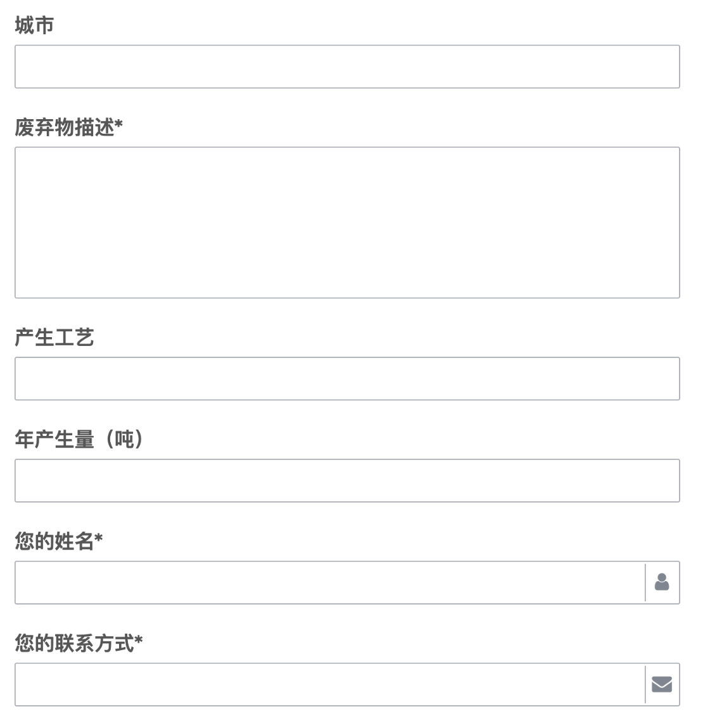Viewport: 703px width, 723px height.
Task: Click the 您的联系方式 input field
Action: pyautogui.click(x=329, y=684)
